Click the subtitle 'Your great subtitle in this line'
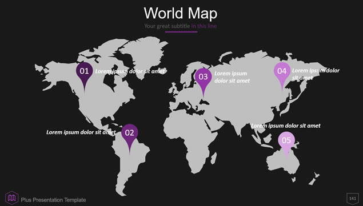The image size is (363, 206). click(180, 26)
